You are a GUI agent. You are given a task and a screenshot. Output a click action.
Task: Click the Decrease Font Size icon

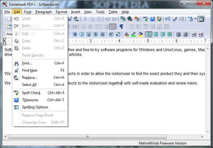coord(118,34)
